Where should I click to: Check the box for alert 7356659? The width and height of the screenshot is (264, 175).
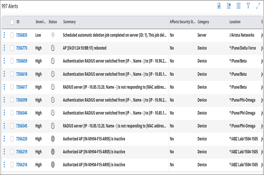(12, 61)
